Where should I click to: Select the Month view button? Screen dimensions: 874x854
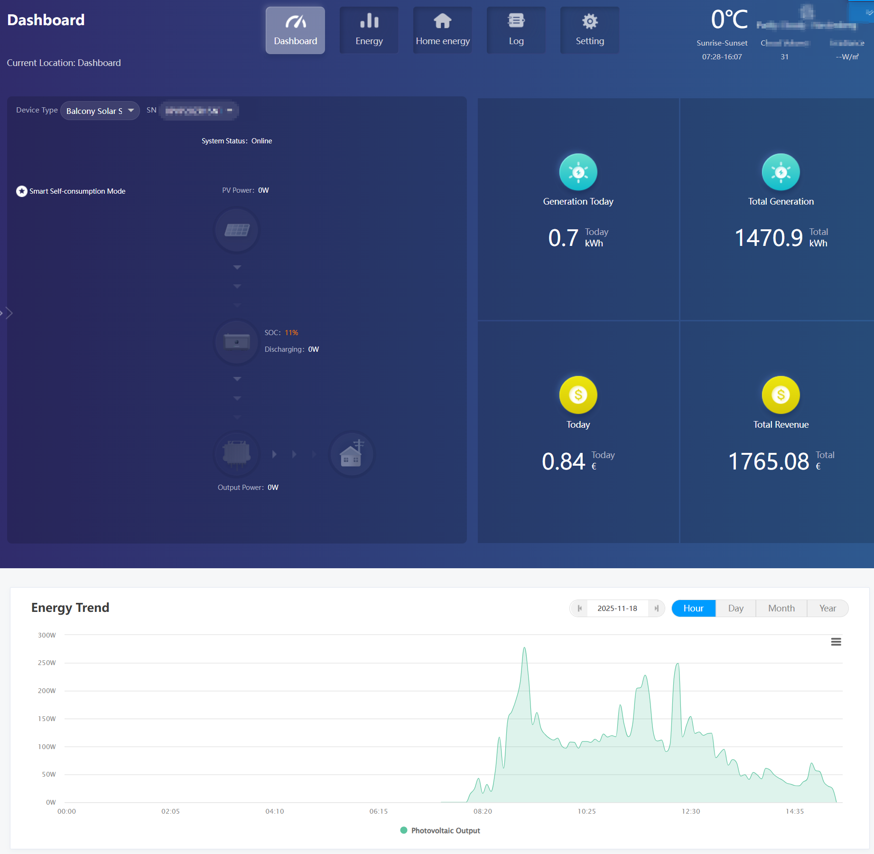pyautogui.click(x=781, y=608)
